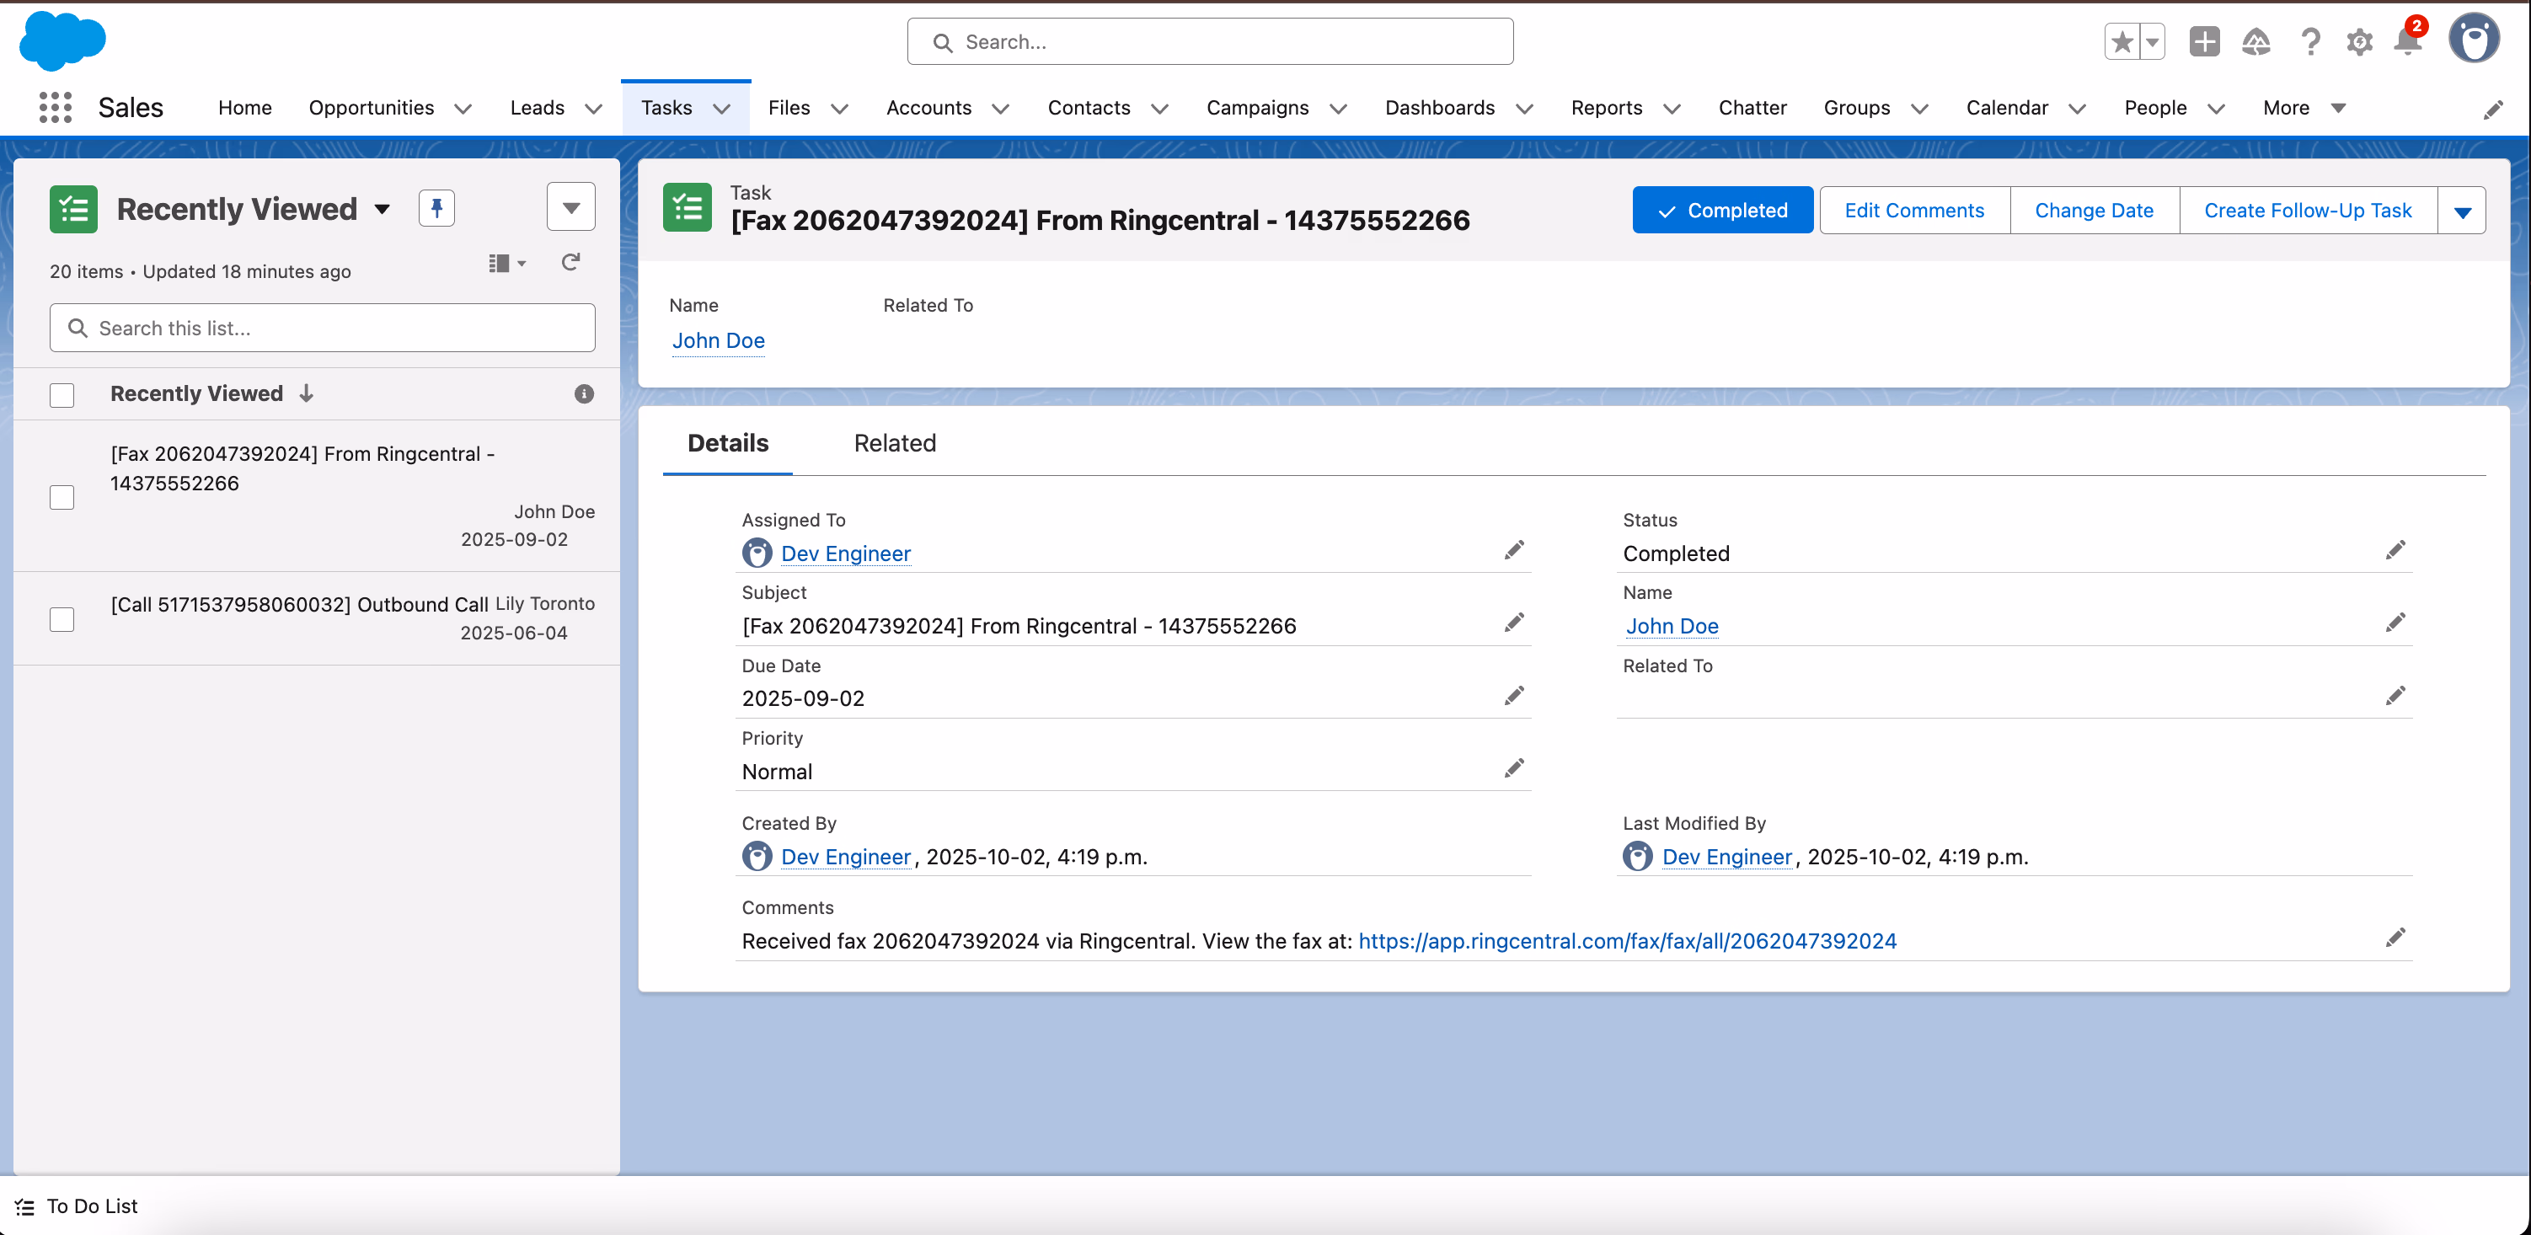Select the checkbox for the Fax task row
Image resolution: width=2531 pixels, height=1235 pixels.
62,497
